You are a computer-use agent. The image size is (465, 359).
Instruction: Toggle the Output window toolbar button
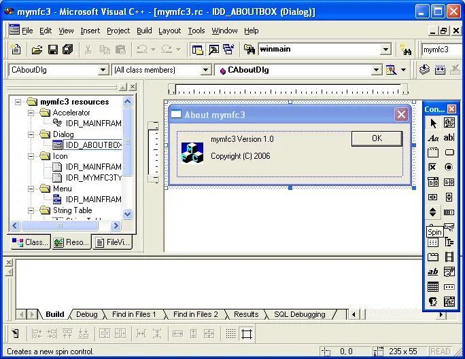coord(213,50)
